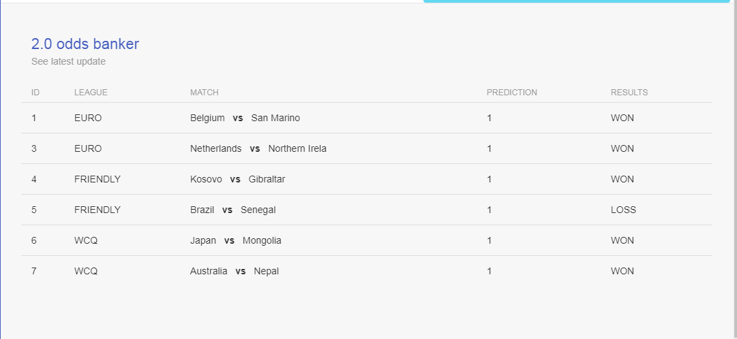Click the ID column header
The image size is (737, 339).
(x=35, y=93)
